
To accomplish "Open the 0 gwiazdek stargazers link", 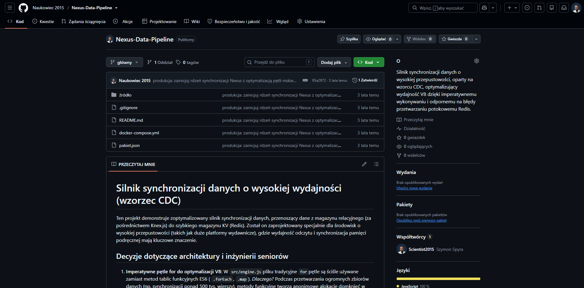I will click(x=411, y=137).
